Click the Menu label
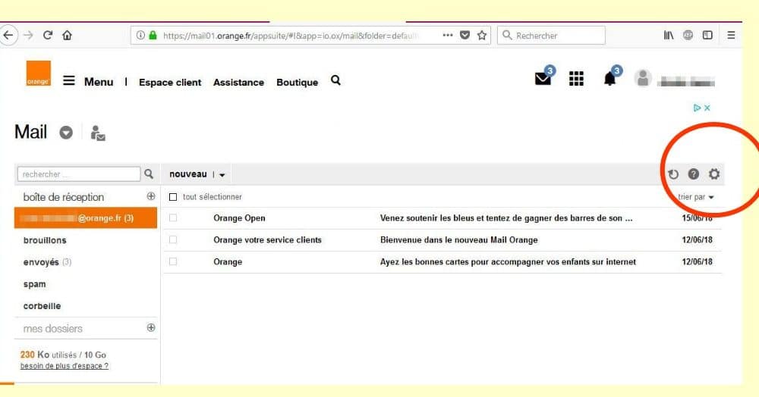 coord(99,82)
